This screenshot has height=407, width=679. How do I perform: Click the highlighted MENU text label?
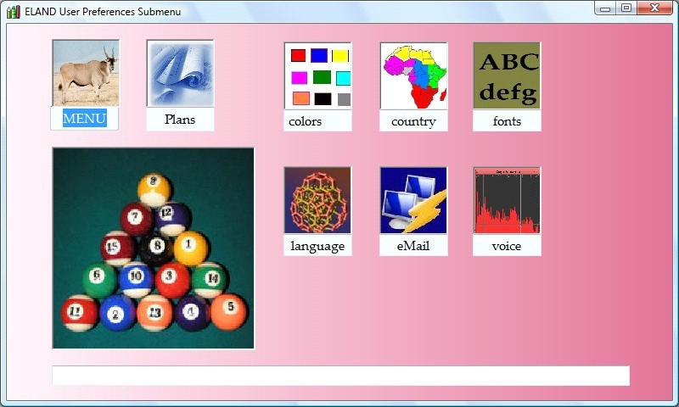pyautogui.click(x=84, y=118)
